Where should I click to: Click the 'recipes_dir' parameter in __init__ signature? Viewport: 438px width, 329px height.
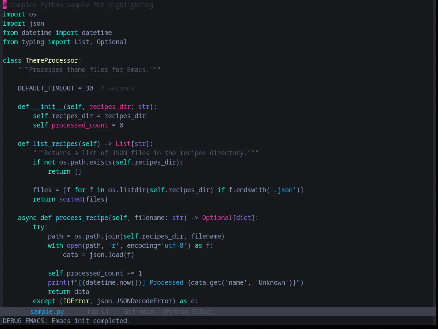(x=110, y=107)
